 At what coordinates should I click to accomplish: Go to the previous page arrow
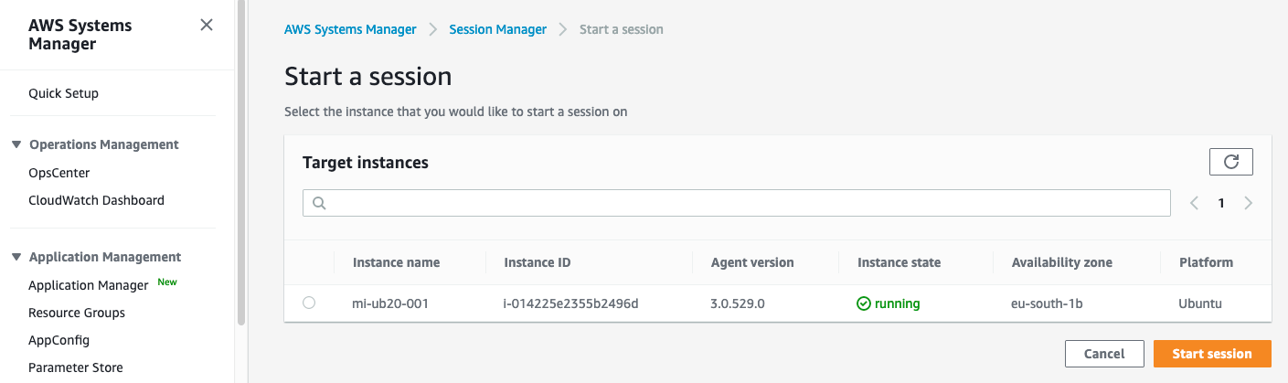pos(1194,204)
